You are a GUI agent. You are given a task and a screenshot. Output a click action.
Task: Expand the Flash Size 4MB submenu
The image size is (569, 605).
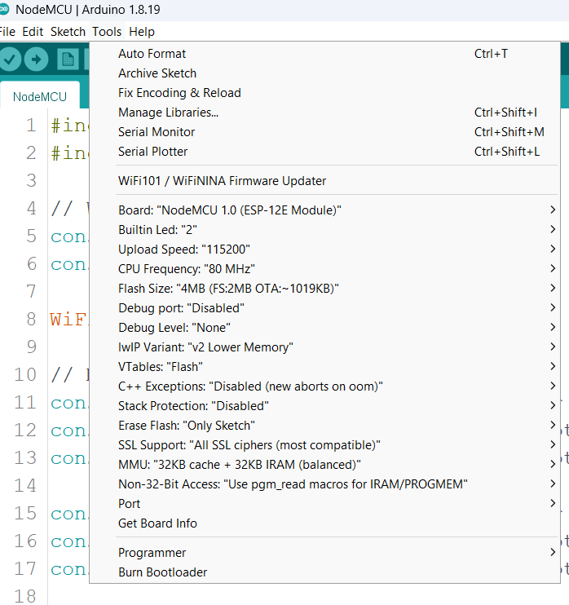click(324, 289)
